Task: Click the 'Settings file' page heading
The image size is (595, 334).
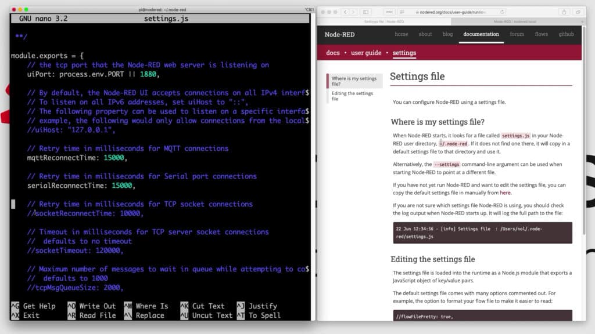Action: click(x=417, y=76)
